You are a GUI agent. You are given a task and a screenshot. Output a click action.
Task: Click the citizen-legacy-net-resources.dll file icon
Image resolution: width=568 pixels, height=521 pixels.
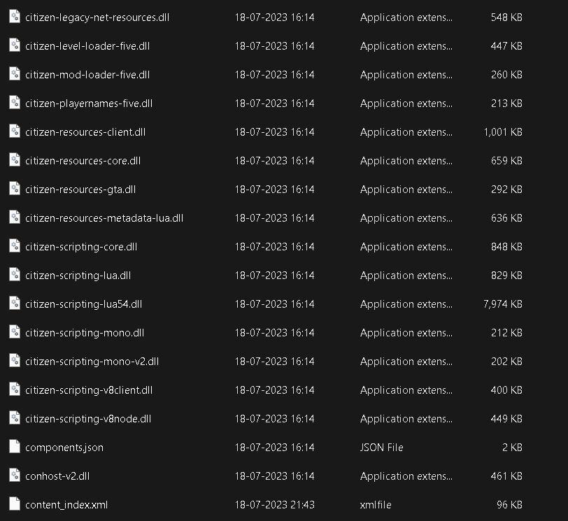point(15,17)
